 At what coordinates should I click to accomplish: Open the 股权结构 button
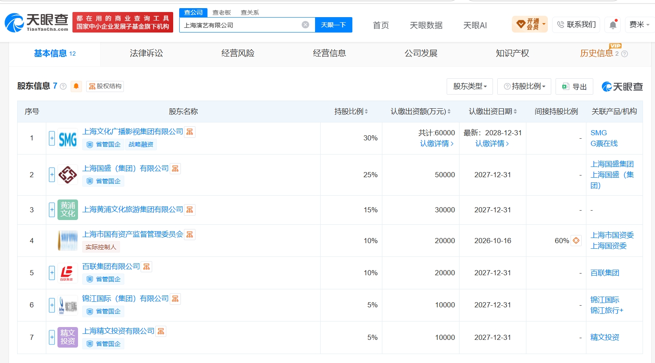coord(105,86)
